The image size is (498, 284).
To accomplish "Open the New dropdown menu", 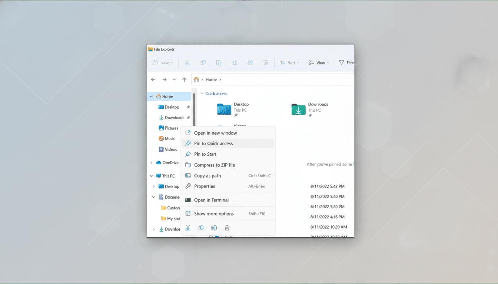I will pyautogui.click(x=162, y=62).
